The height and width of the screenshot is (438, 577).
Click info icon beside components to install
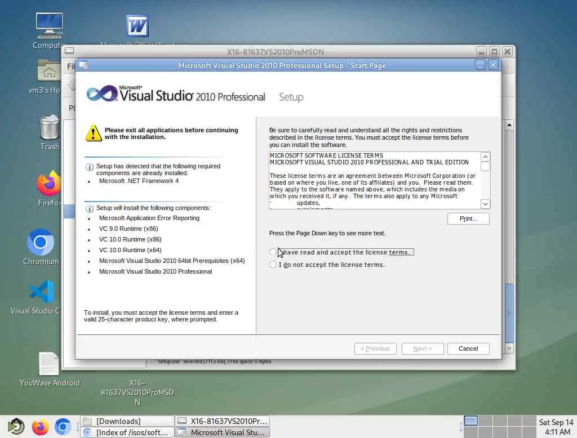90,208
